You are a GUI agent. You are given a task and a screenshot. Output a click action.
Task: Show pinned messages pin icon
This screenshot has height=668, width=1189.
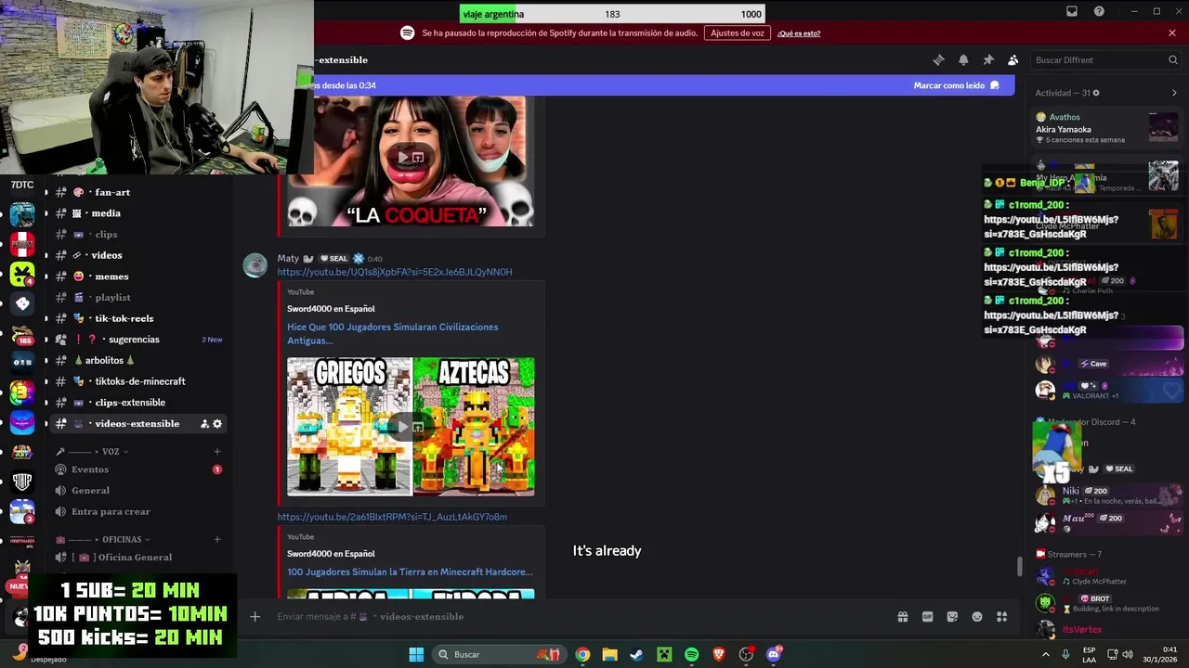click(x=988, y=60)
